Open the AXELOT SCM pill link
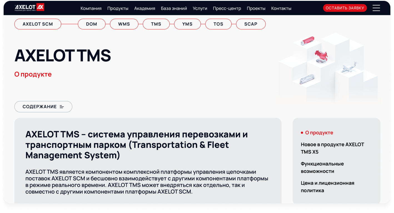 tap(38, 24)
